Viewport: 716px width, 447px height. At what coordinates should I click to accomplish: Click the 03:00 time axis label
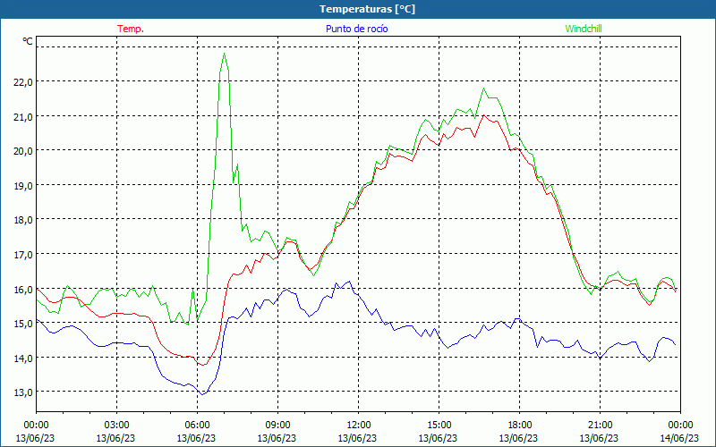pos(116,425)
